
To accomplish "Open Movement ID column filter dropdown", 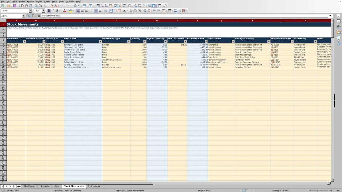I will click(x=24, y=42).
